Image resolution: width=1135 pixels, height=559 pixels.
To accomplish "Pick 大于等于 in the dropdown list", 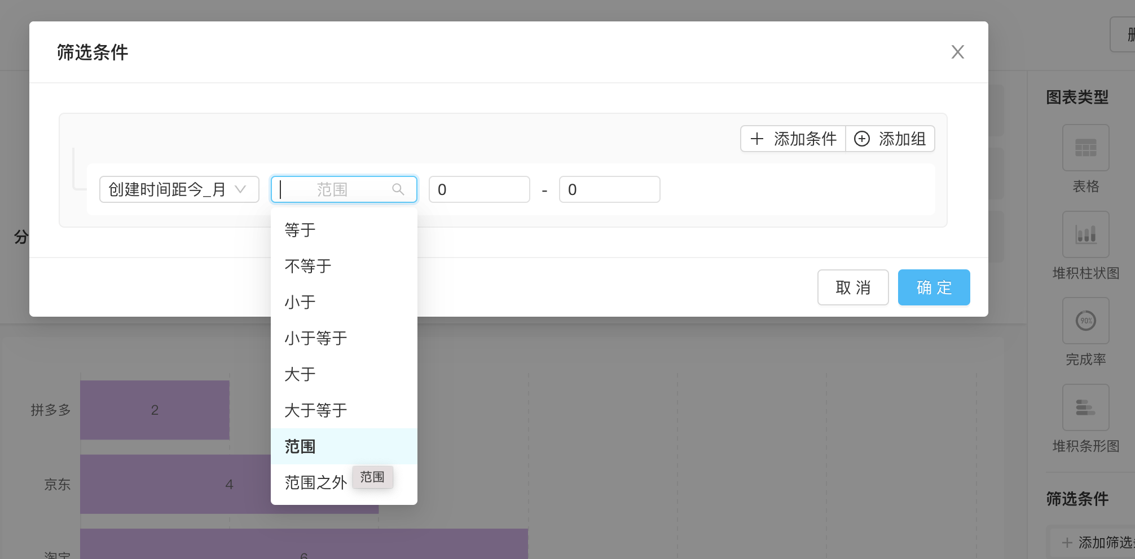I will (344, 410).
